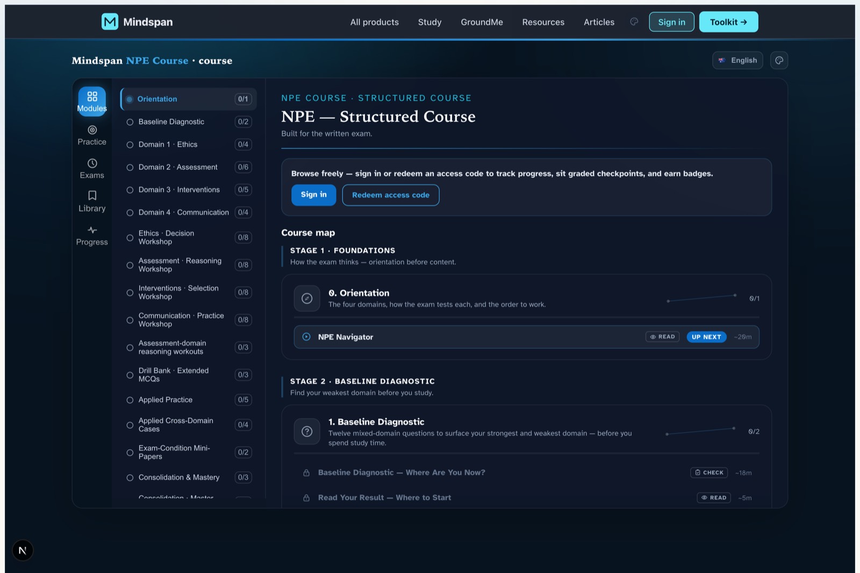Select Domain 1 · Ethics module
Image resolution: width=860 pixels, height=573 pixels.
pyautogui.click(x=188, y=145)
